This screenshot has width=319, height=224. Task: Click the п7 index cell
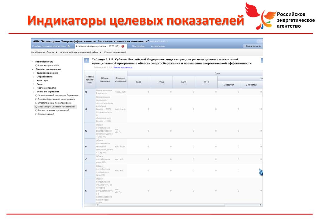[x=90, y=191]
